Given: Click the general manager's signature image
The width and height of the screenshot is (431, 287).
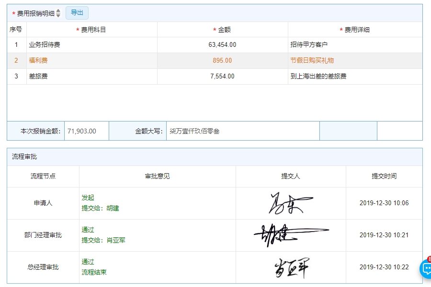Looking at the screenshot, I should [292, 267].
